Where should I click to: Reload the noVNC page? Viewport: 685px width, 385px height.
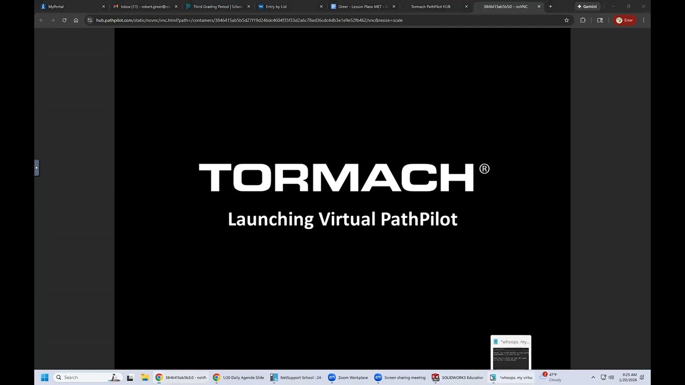(64, 20)
